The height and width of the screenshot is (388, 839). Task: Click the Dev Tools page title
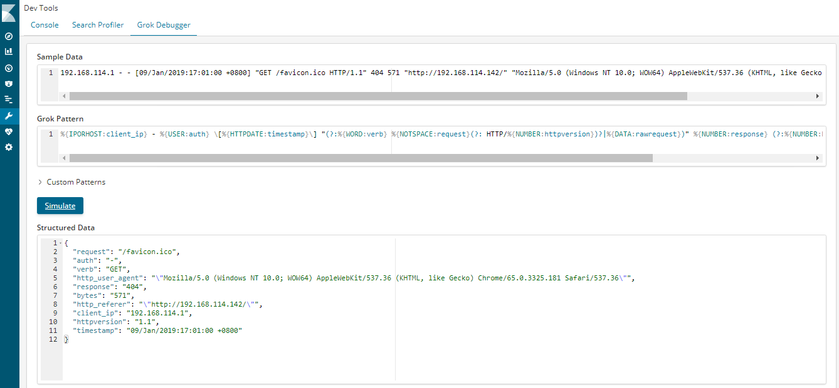click(x=41, y=8)
